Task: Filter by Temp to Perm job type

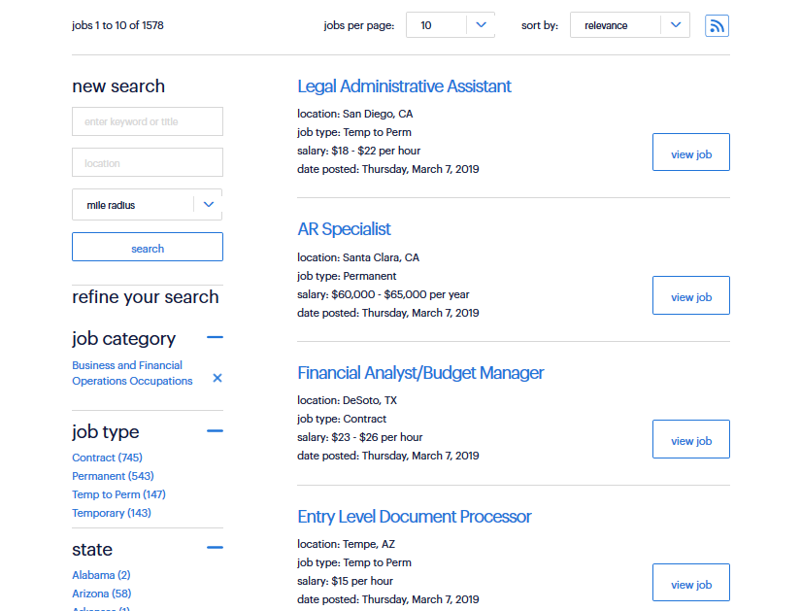Action: [118, 494]
